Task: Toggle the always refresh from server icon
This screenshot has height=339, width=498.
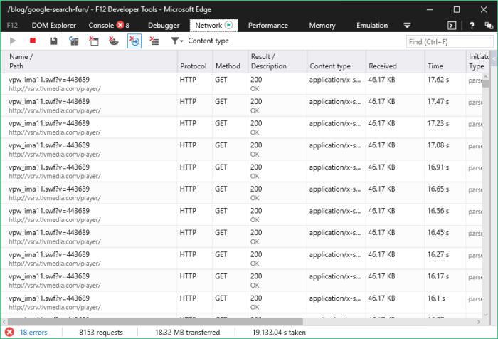Action: tap(74, 41)
